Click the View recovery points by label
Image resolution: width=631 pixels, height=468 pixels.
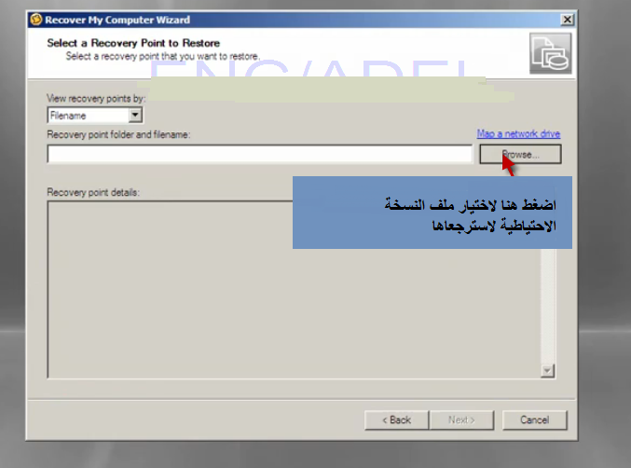(x=96, y=99)
